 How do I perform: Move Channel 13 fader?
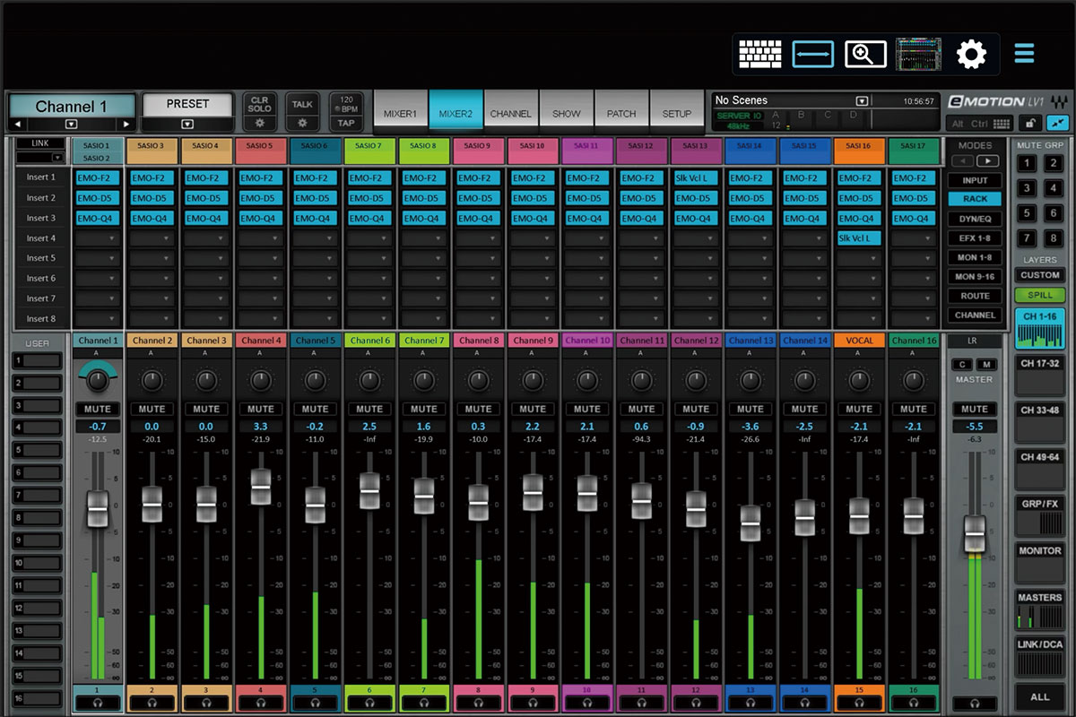click(751, 523)
